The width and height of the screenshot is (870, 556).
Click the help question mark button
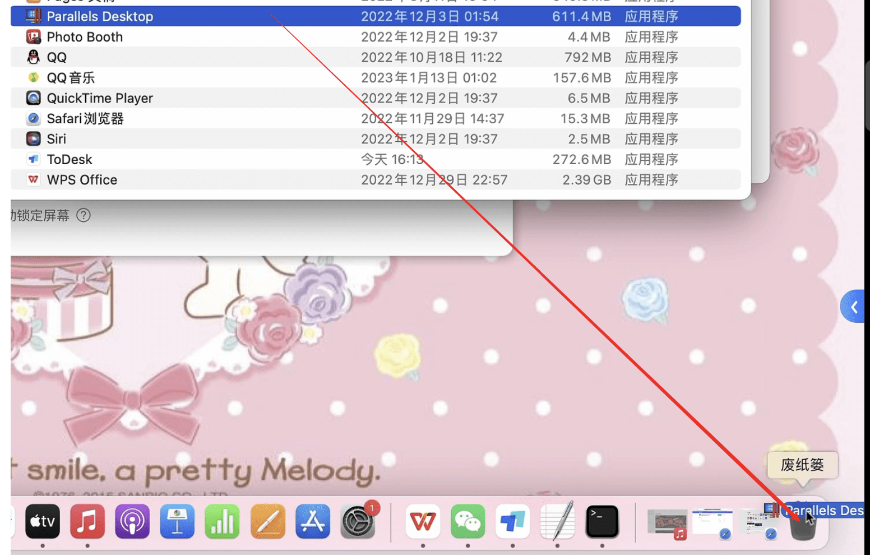point(84,215)
